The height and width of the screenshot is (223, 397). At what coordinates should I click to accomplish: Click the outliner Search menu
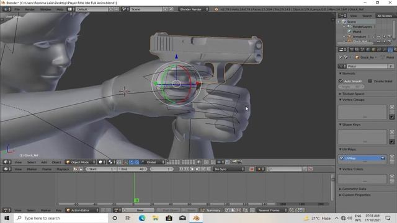pyautogui.click(x=367, y=16)
